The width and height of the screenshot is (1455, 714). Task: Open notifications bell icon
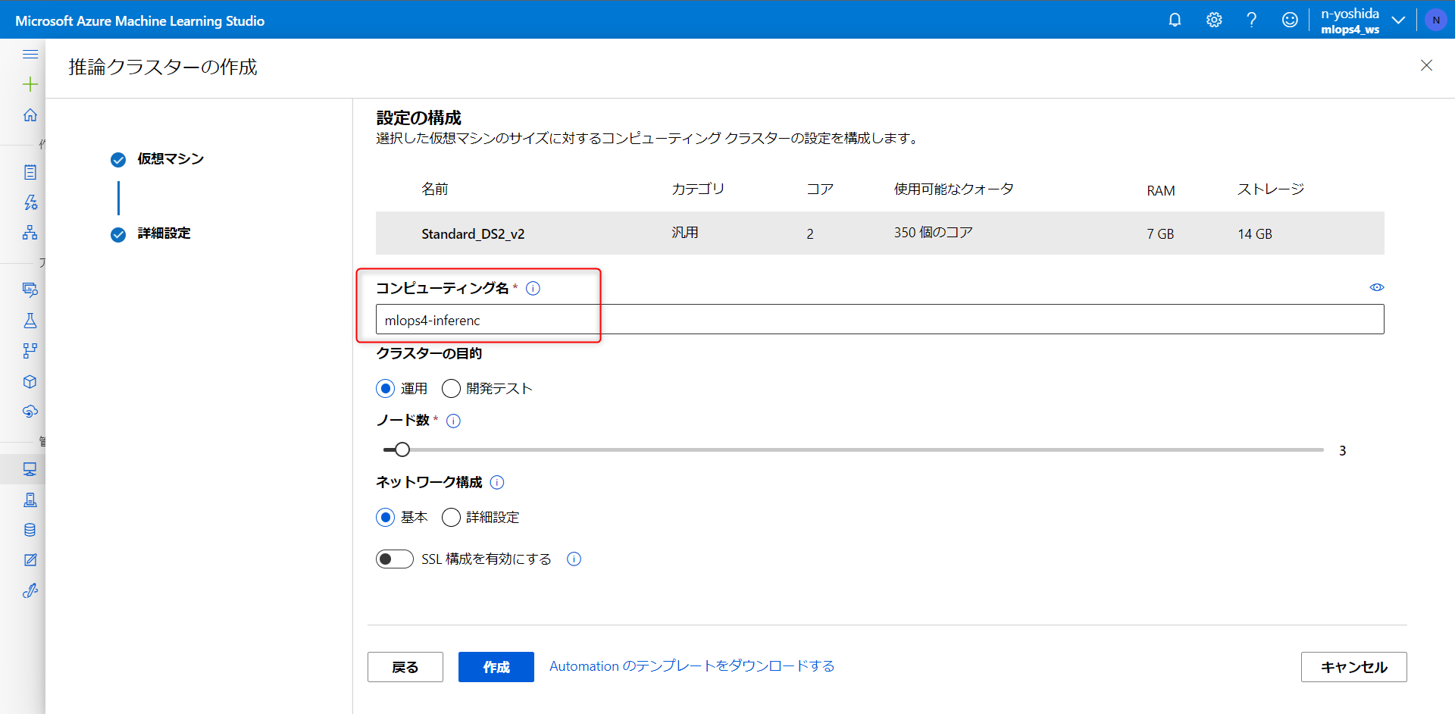1175,20
